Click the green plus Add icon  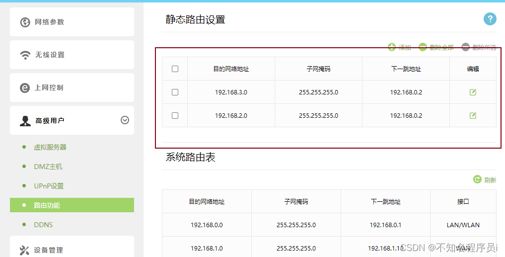(x=392, y=47)
